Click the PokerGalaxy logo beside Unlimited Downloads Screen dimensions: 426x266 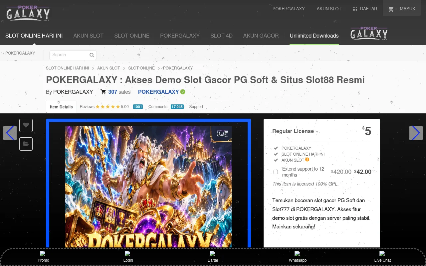tap(369, 34)
